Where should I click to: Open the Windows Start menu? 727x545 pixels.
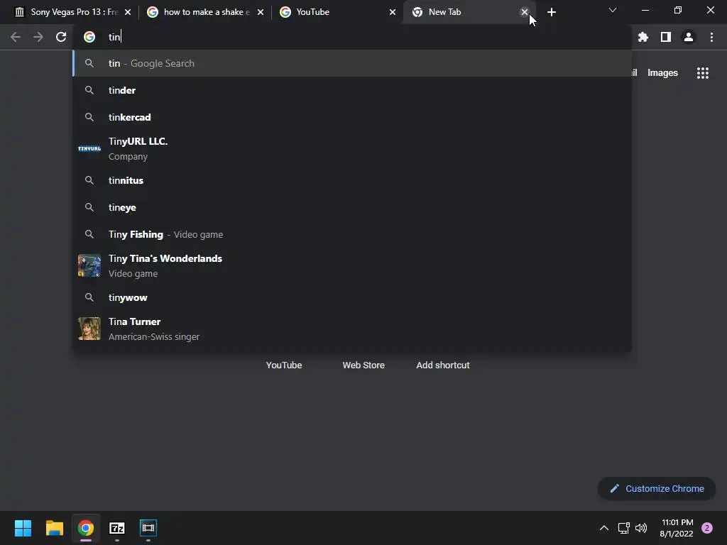tap(23, 528)
